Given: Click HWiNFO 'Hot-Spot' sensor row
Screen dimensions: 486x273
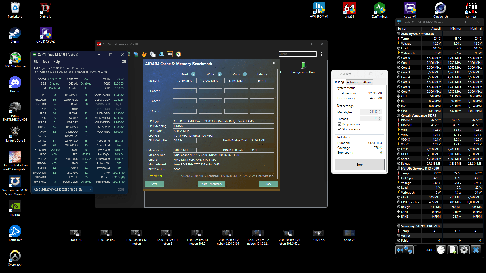Looking at the screenshot, I should pos(439,178).
